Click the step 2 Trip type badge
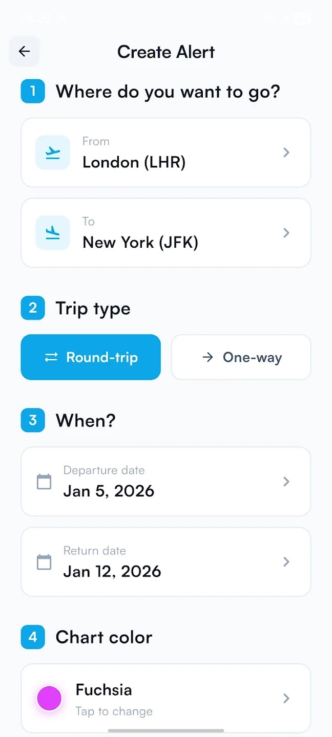332x737 pixels. [x=32, y=308]
